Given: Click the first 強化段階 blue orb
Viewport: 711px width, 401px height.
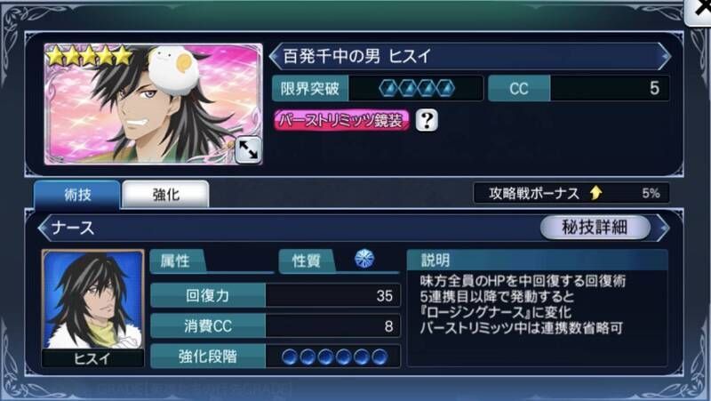Looking at the screenshot, I should [x=290, y=357].
